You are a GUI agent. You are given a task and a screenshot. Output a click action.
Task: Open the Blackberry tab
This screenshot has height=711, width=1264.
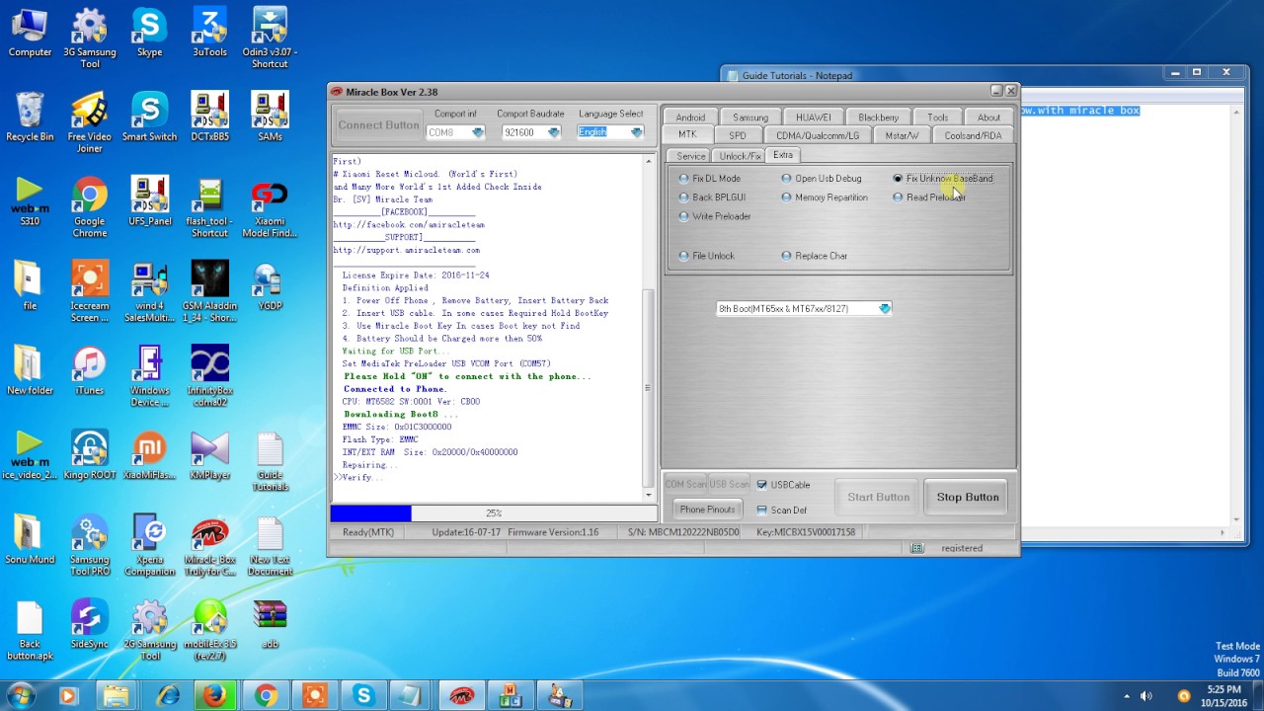tap(878, 118)
